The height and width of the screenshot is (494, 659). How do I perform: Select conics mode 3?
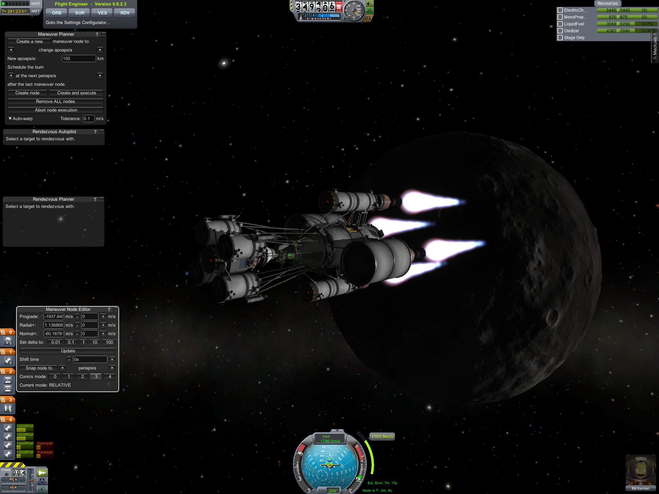96,377
